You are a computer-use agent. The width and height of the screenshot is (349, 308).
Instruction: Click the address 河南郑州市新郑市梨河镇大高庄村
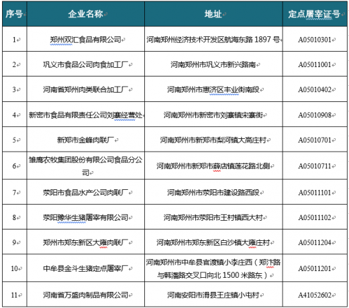click(213, 140)
